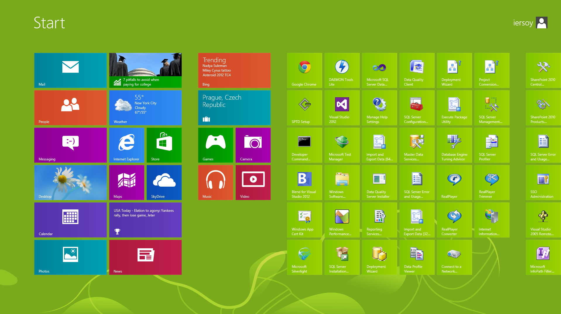Open the Music tile
The width and height of the screenshot is (561, 314).
click(x=216, y=183)
